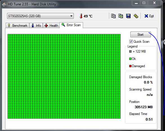165x131 pixels.
Task: Start the error scan
Action: [x=141, y=35]
